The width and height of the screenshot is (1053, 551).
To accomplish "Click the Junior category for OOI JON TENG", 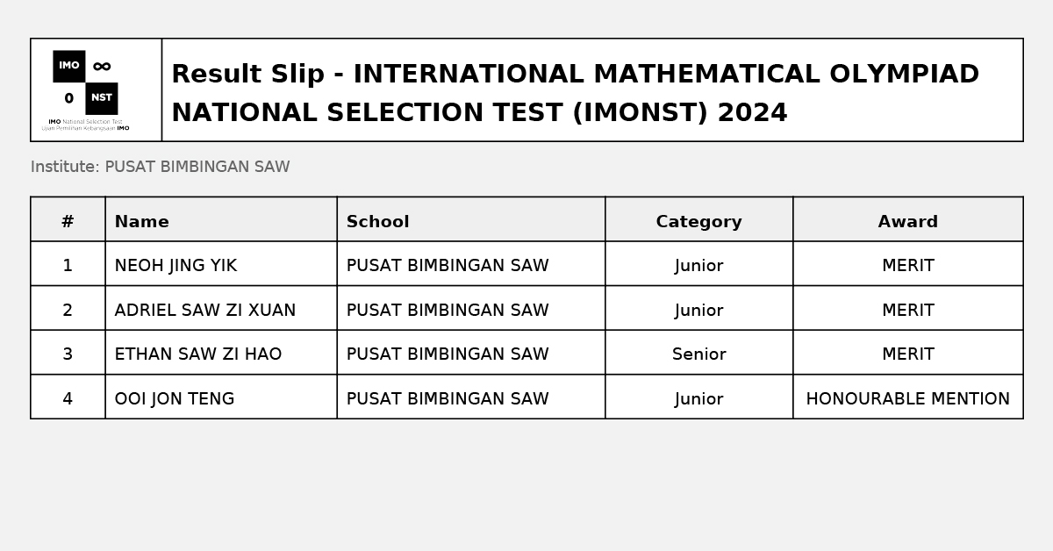I will tap(698, 399).
